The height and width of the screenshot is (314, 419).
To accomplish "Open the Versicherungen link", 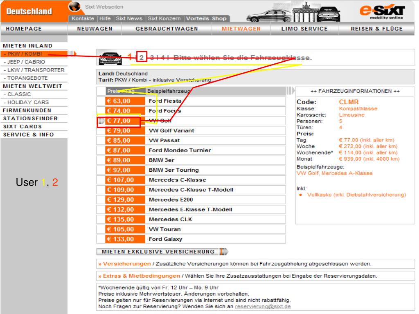I will coord(127,264).
